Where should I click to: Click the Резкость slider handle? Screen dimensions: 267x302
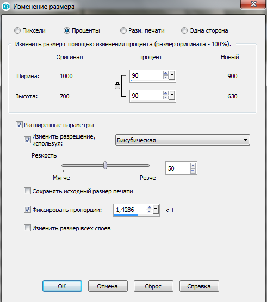(x=105, y=165)
